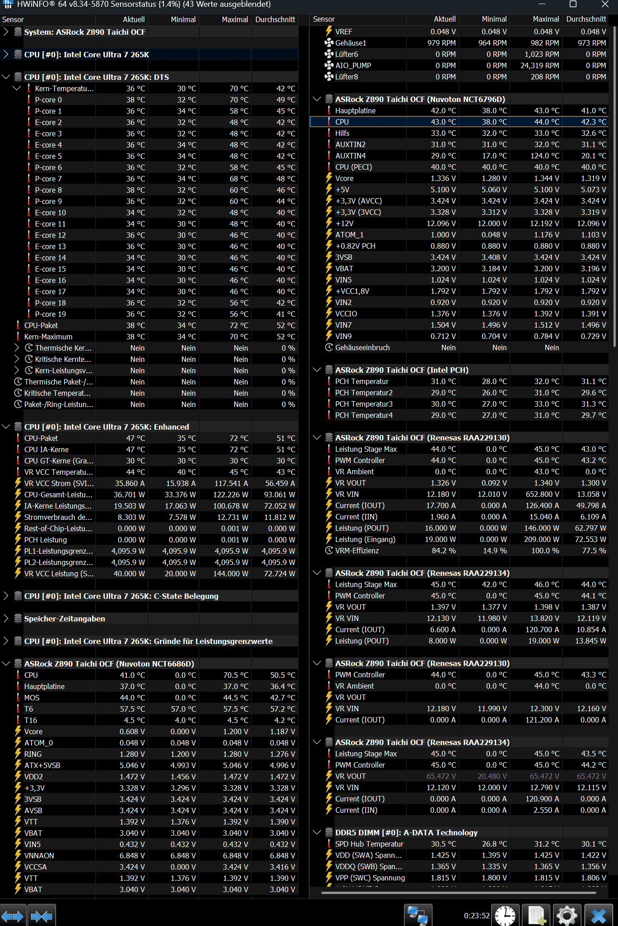The height and width of the screenshot is (926, 618).
Task: Expand CPU [#0]: Intel Core Ultra 7 265K group
Action: tap(5, 54)
